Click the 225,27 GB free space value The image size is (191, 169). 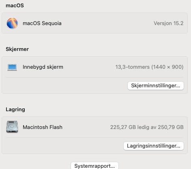[x=123, y=127]
